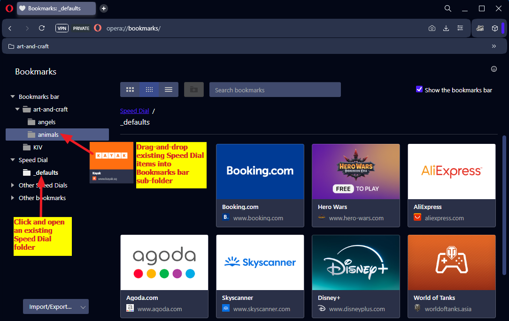Click worldoftanks.asia URL text
Screen dimensions: 509x321
(448, 309)
